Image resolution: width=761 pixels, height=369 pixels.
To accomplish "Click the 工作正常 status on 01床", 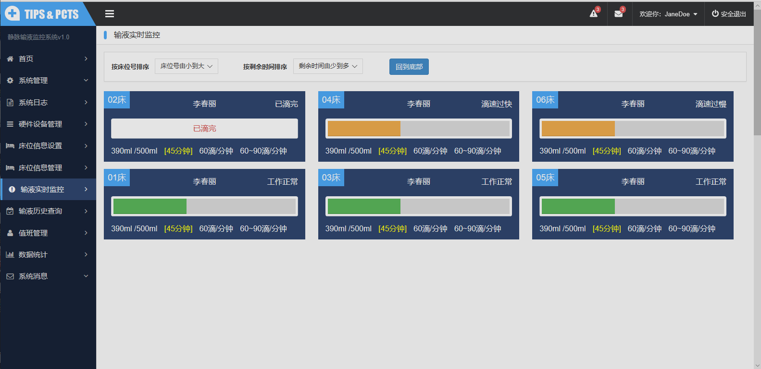I will (283, 182).
